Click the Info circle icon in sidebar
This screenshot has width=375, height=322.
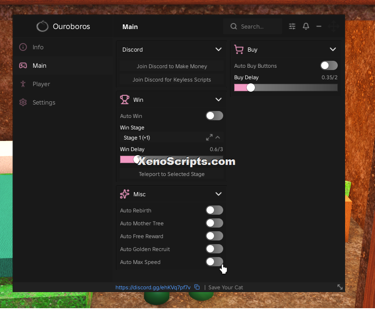23,47
